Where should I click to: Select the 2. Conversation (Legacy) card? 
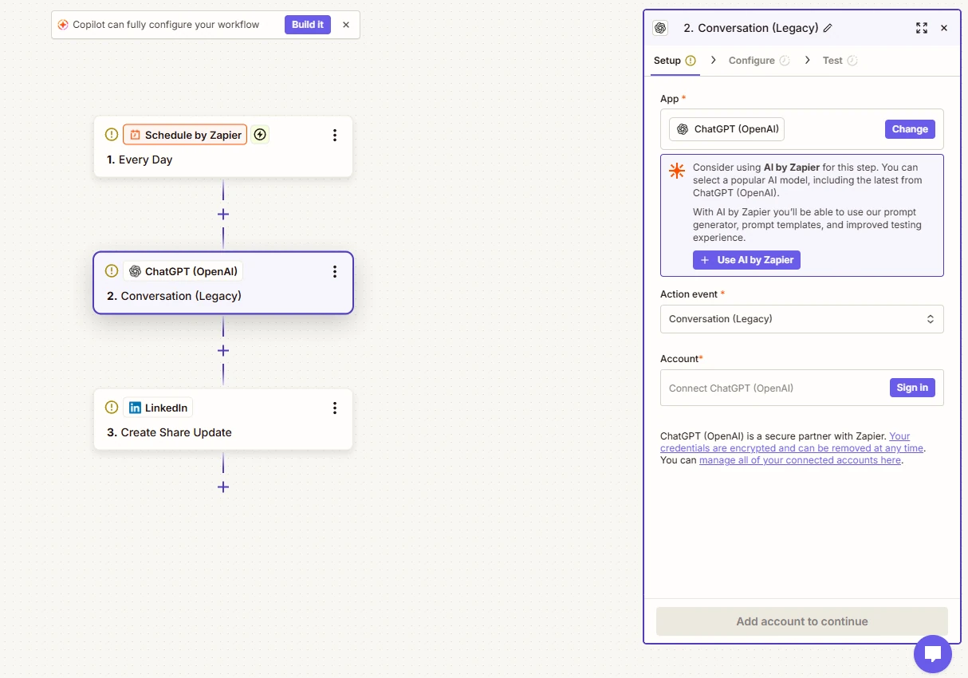tap(223, 283)
